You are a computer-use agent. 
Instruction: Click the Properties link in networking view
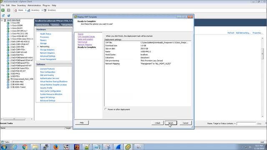click(258, 33)
